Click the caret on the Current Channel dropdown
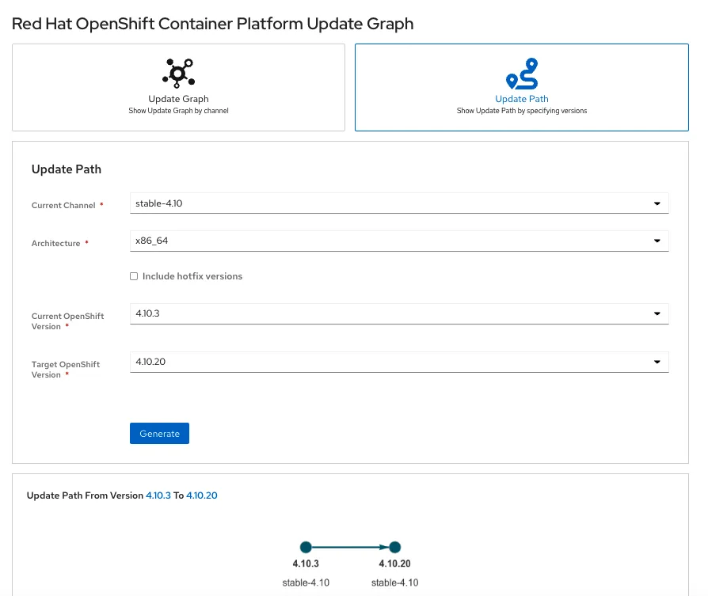 pyautogui.click(x=657, y=203)
